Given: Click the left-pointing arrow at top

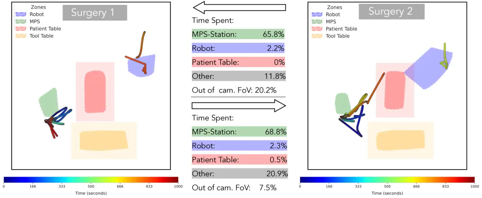Looking at the screenshot, I should click(x=239, y=7).
